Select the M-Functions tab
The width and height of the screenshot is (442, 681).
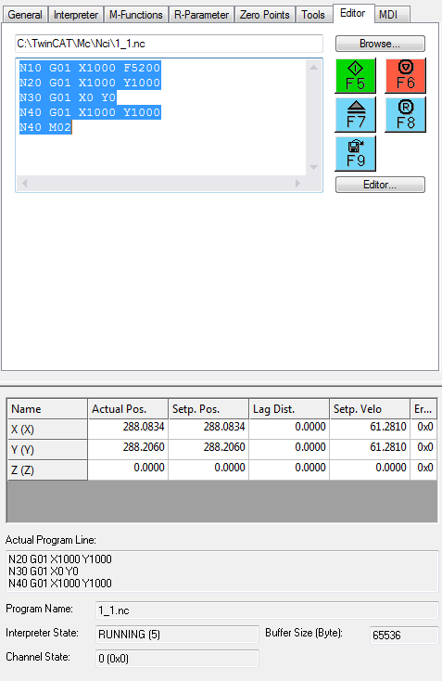[x=136, y=15]
